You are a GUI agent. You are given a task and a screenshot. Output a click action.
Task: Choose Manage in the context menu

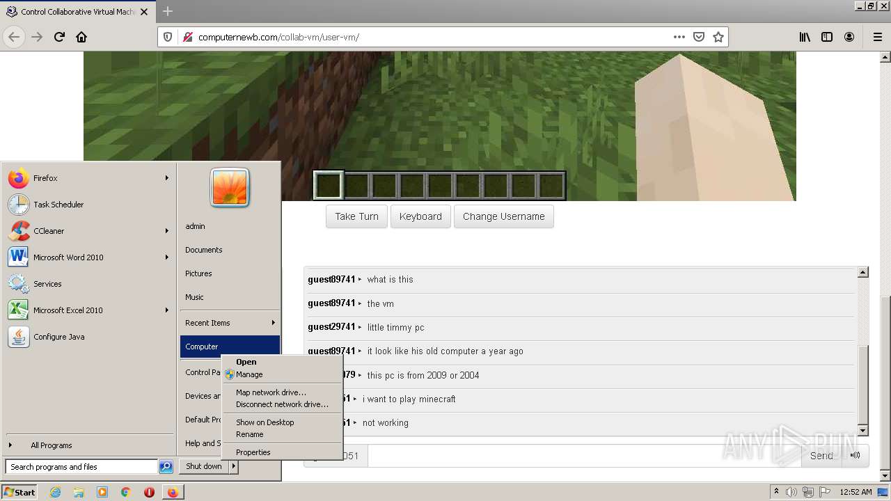pos(282,374)
